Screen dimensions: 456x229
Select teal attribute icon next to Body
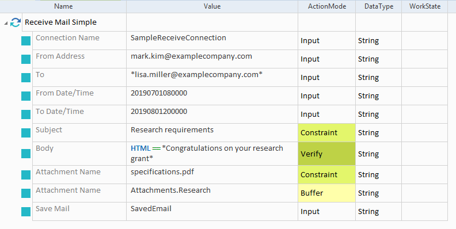coord(26,154)
